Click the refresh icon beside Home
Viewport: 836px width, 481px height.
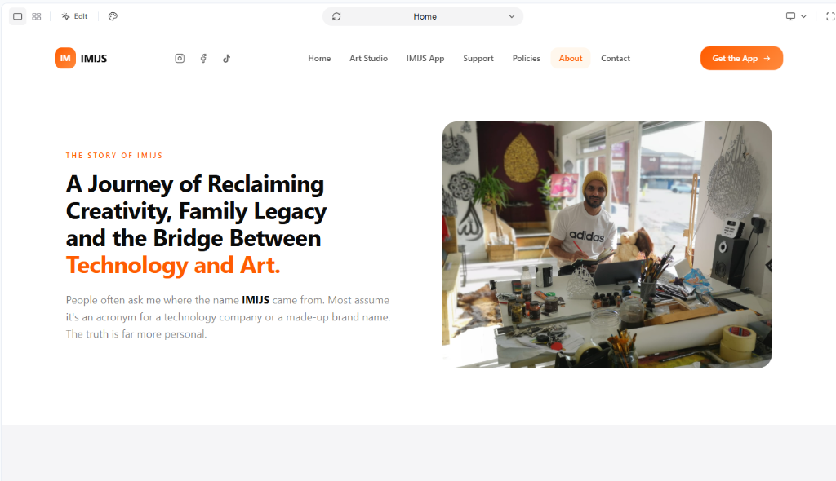pos(336,16)
